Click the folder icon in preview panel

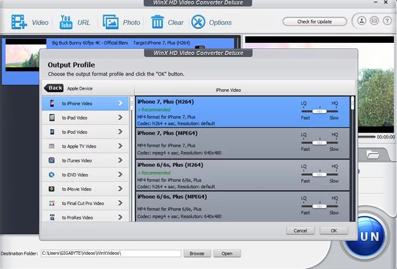pyautogui.click(x=373, y=154)
